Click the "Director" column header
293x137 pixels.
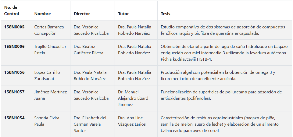82,14
